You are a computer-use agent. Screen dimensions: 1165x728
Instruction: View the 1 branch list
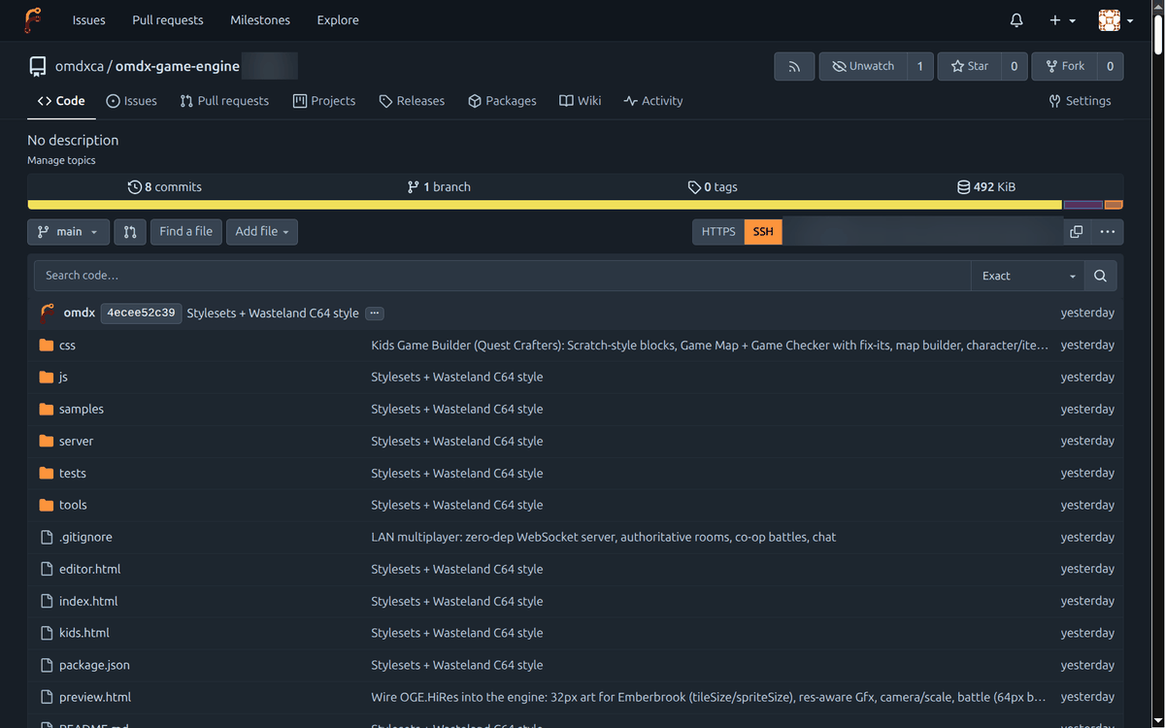[439, 186]
